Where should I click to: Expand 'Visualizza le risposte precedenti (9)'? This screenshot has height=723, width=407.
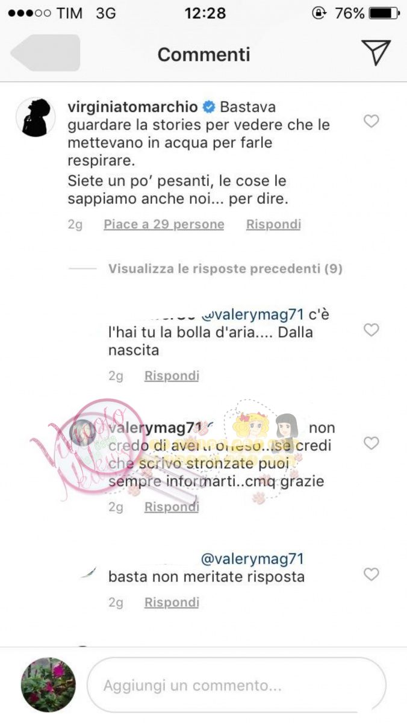tap(225, 269)
